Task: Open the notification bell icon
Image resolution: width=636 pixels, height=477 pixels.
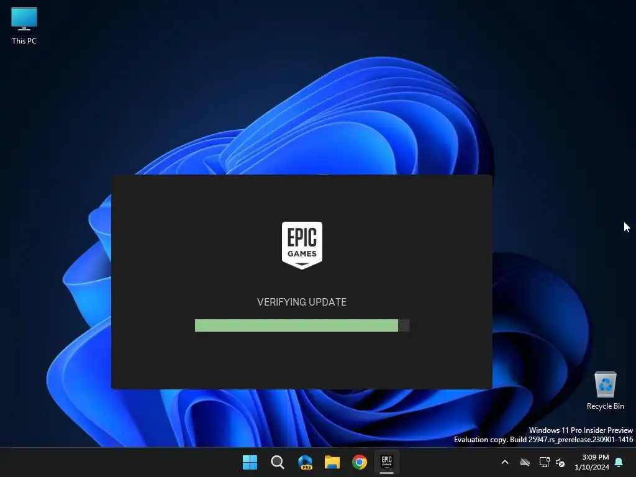Action: pos(619,462)
